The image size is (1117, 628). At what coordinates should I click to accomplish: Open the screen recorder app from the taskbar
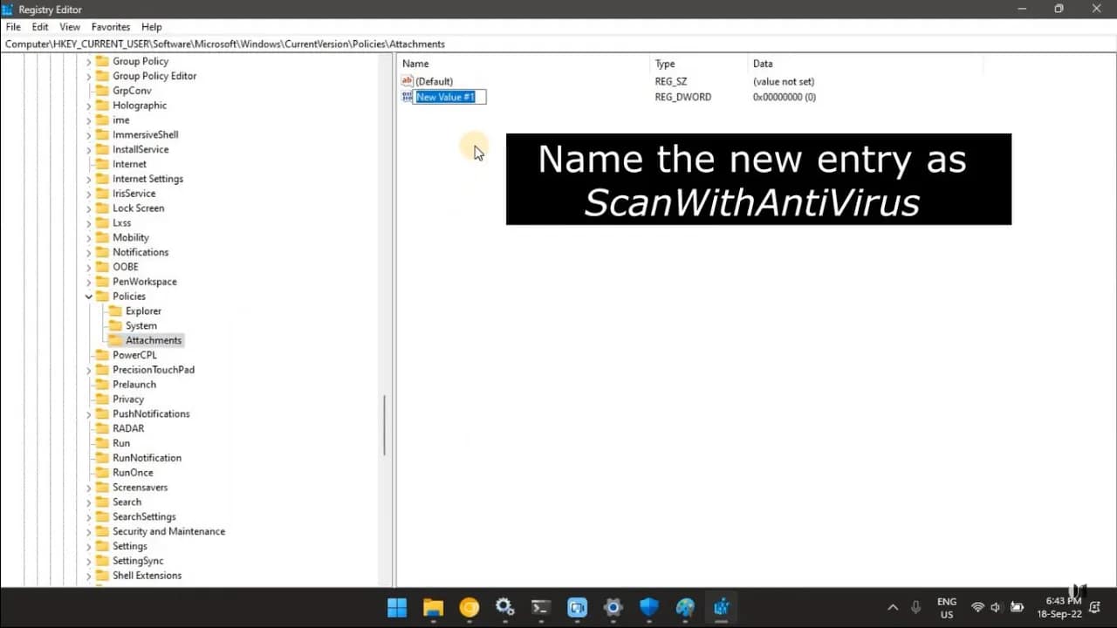pyautogui.click(x=577, y=608)
